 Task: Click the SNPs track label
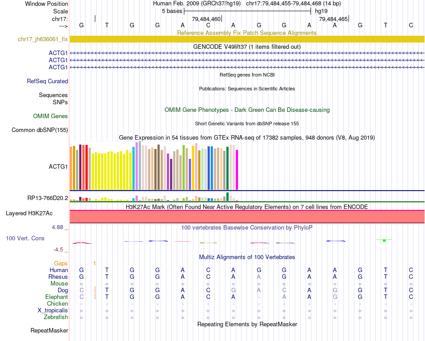point(60,102)
